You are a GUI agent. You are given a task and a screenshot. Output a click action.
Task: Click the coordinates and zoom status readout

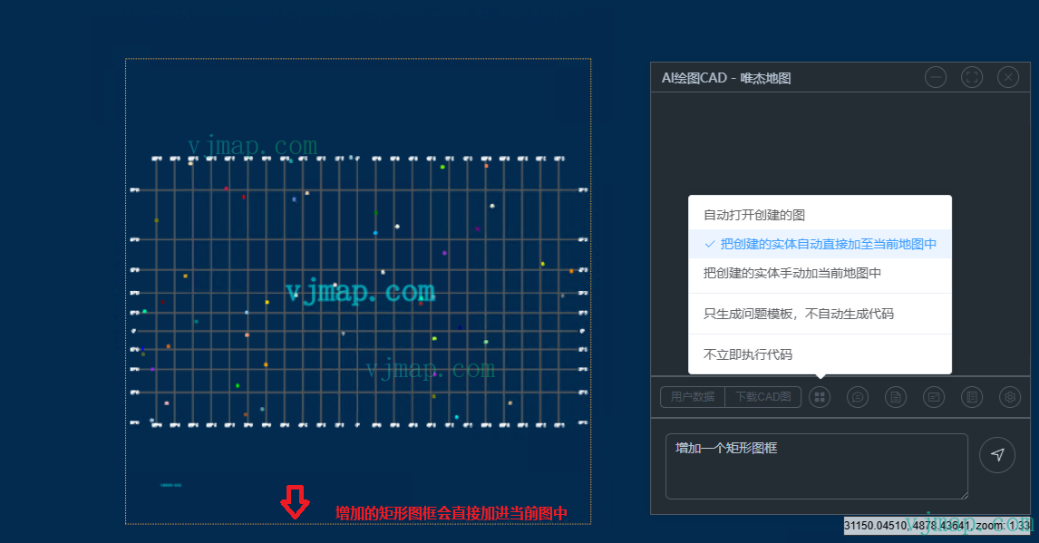pyautogui.click(x=937, y=526)
